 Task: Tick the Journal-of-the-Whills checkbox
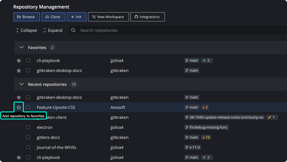coord(28,148)
